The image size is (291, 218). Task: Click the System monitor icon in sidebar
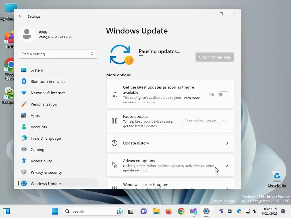(24, 70)
